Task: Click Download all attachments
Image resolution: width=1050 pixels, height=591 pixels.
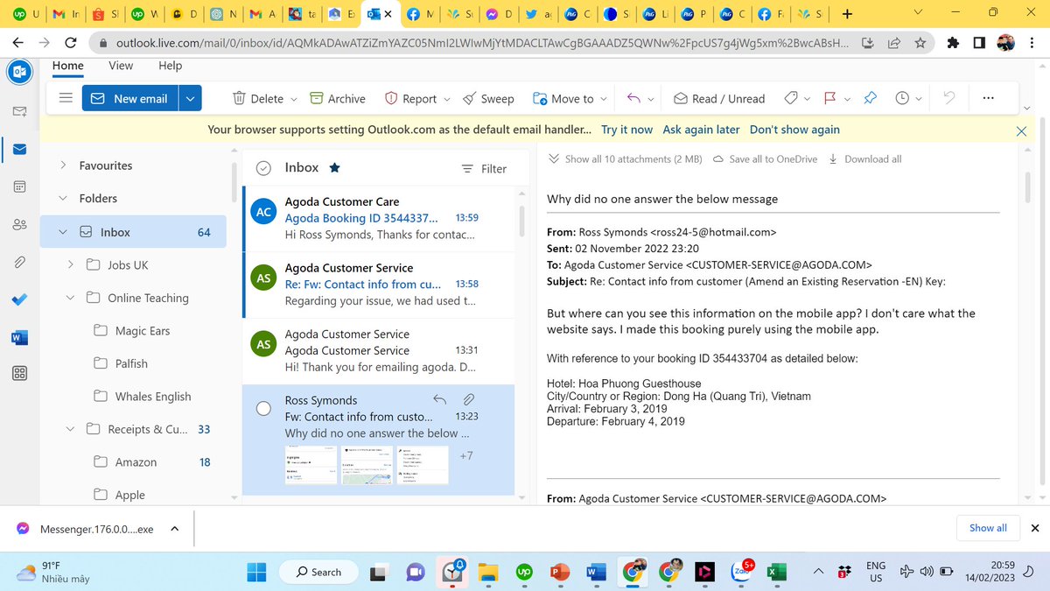Action: click(x=864, y=159)
